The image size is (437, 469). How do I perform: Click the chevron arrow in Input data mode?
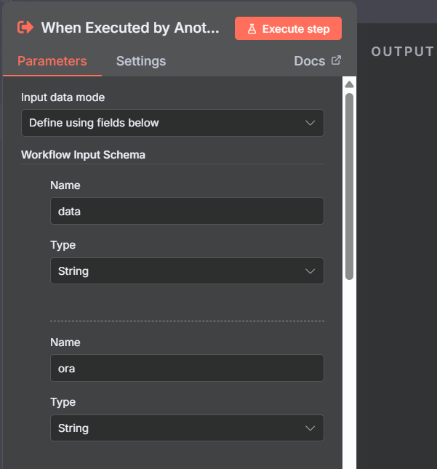[x=310, y=123]
